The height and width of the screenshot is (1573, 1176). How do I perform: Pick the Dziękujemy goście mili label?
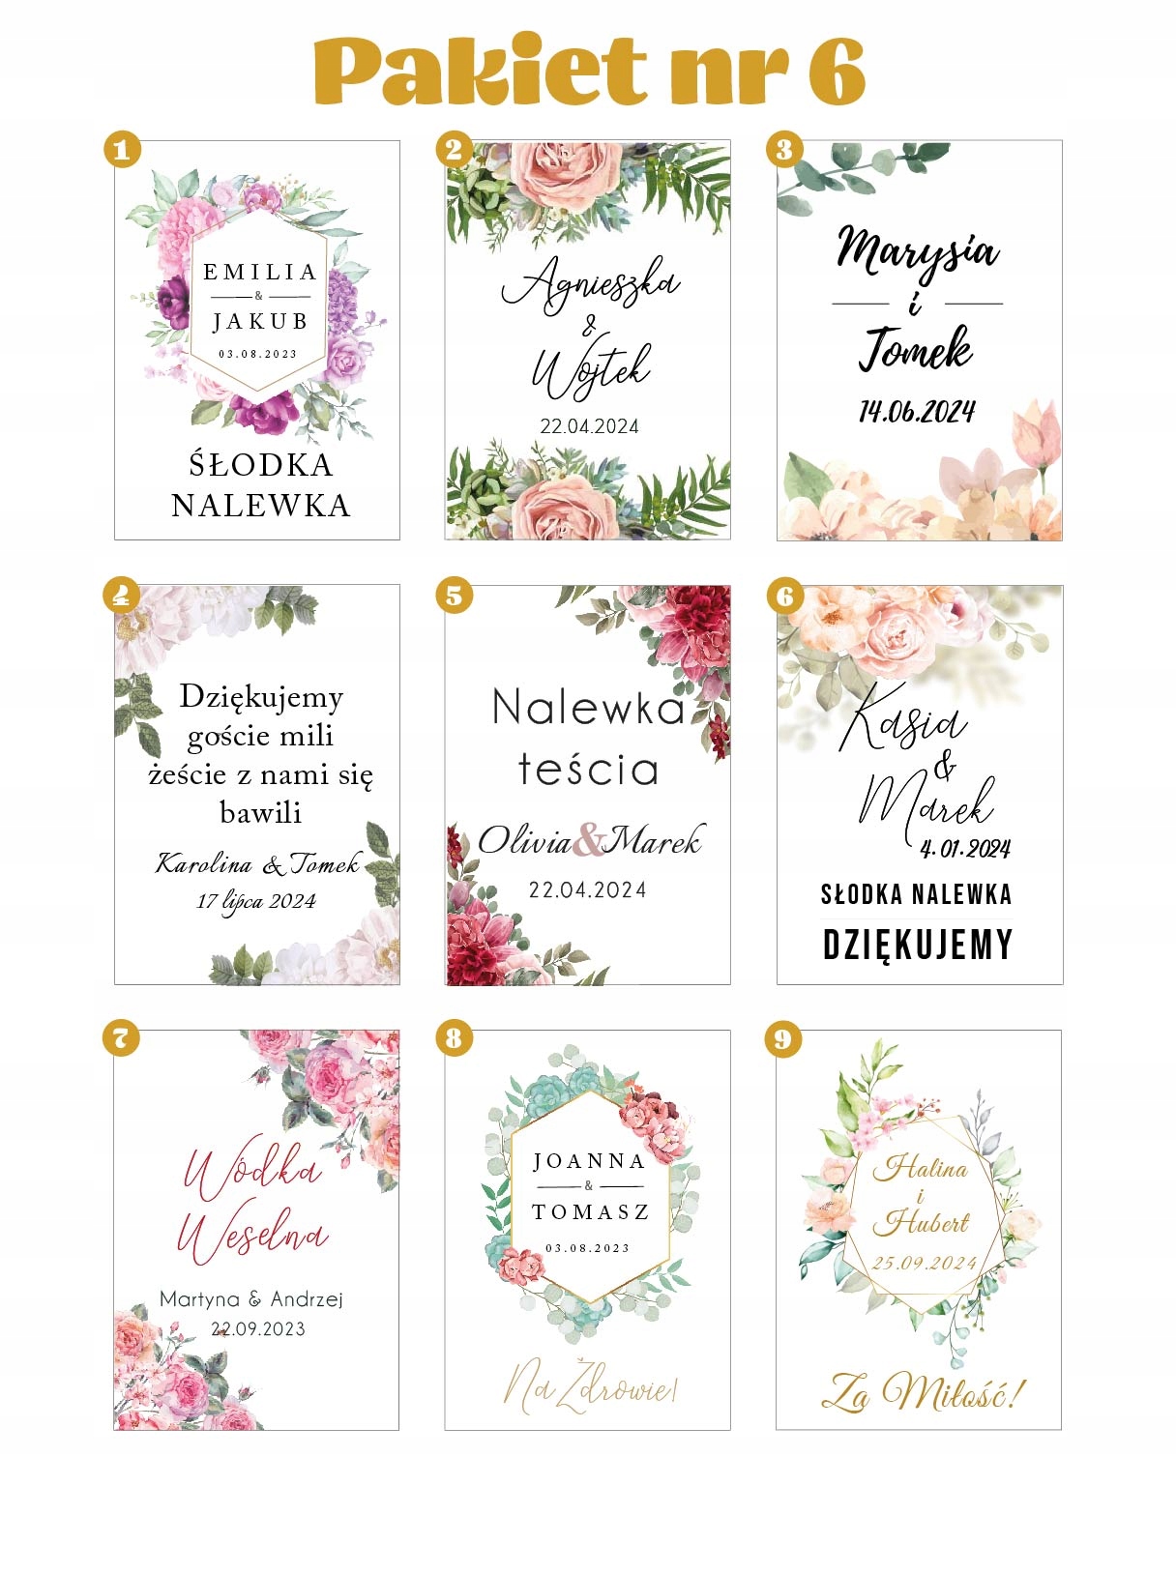pyautogui.click(x=257, y=785)
